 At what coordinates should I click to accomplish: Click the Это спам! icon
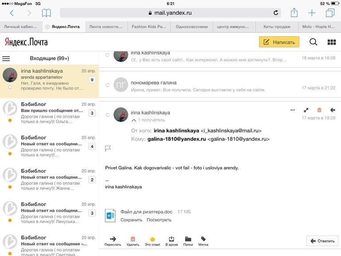point(152,239)
